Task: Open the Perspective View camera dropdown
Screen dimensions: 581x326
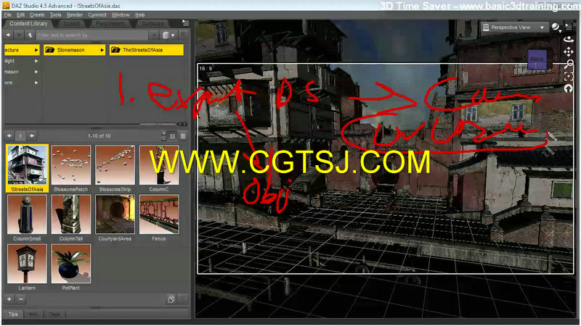Action: (x=514, y=28)
